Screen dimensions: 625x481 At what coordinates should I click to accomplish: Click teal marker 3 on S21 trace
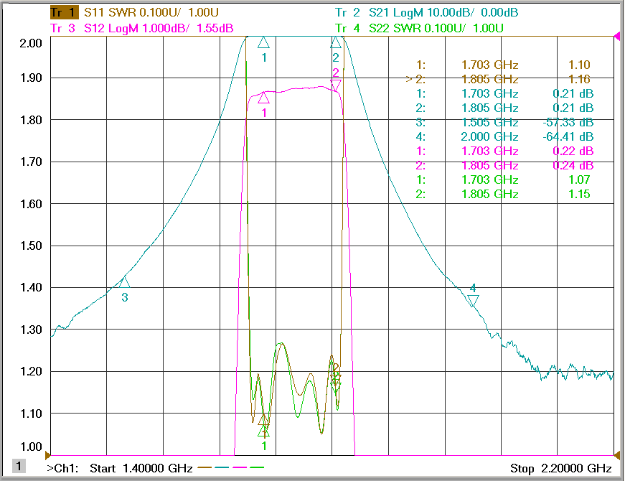point(124,282)
